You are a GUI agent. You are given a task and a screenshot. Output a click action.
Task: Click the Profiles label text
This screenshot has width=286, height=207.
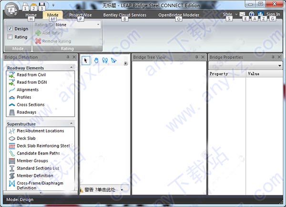click(x=24, y=97)
